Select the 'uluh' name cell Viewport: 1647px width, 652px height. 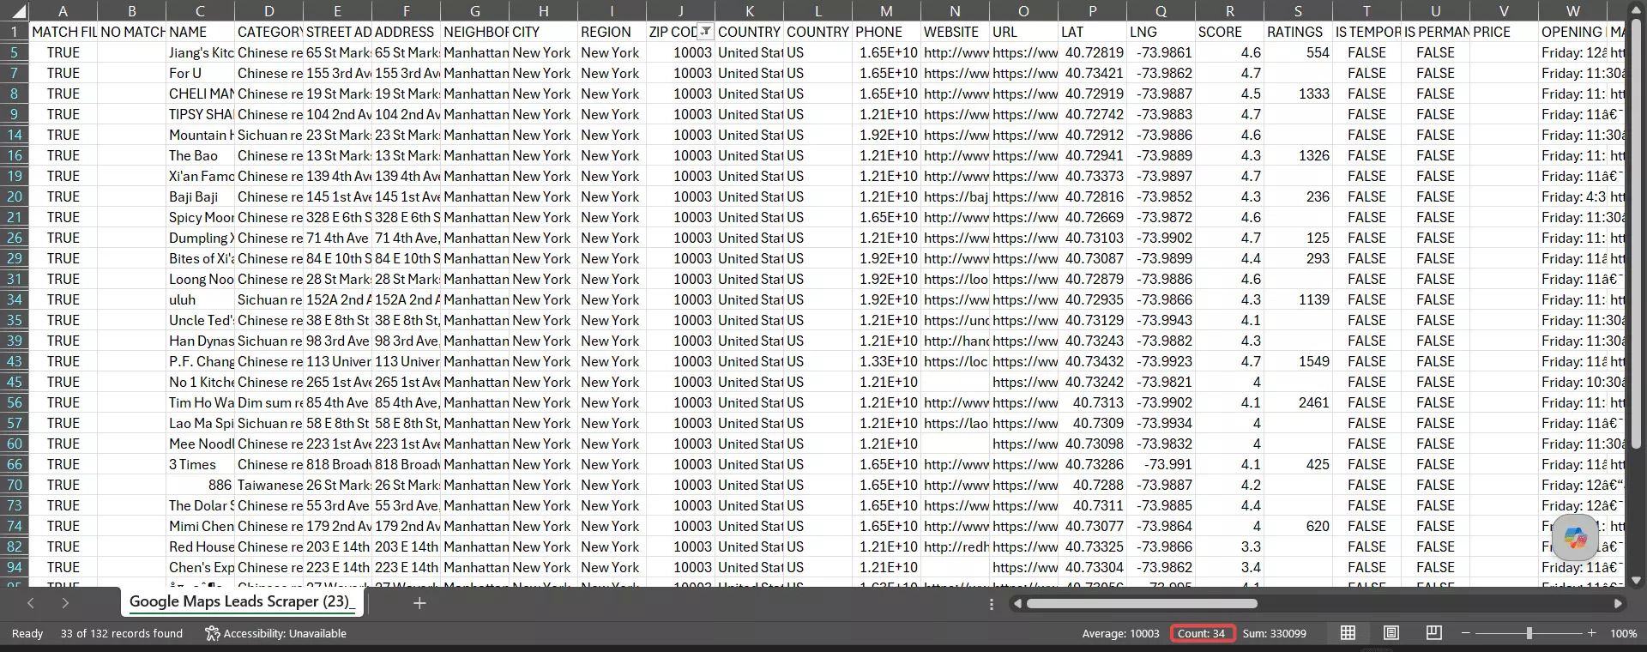tap(200, 299)
